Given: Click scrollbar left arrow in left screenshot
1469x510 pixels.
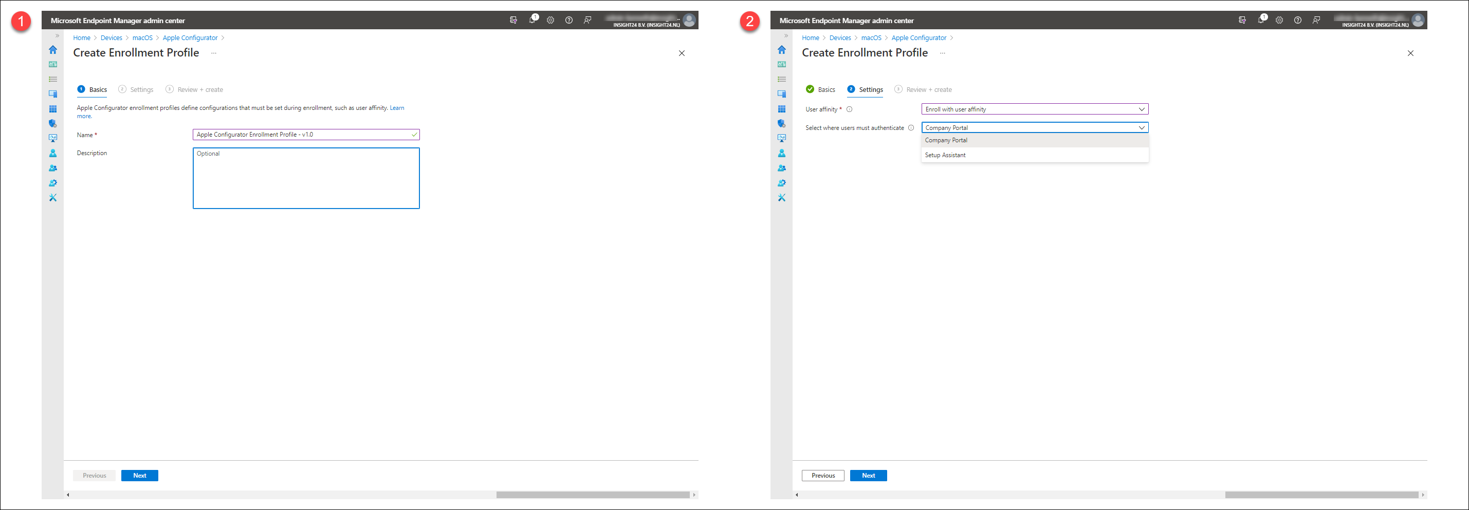Looking at the screenshot, I should pyautogui.click(x=68, y=495).
